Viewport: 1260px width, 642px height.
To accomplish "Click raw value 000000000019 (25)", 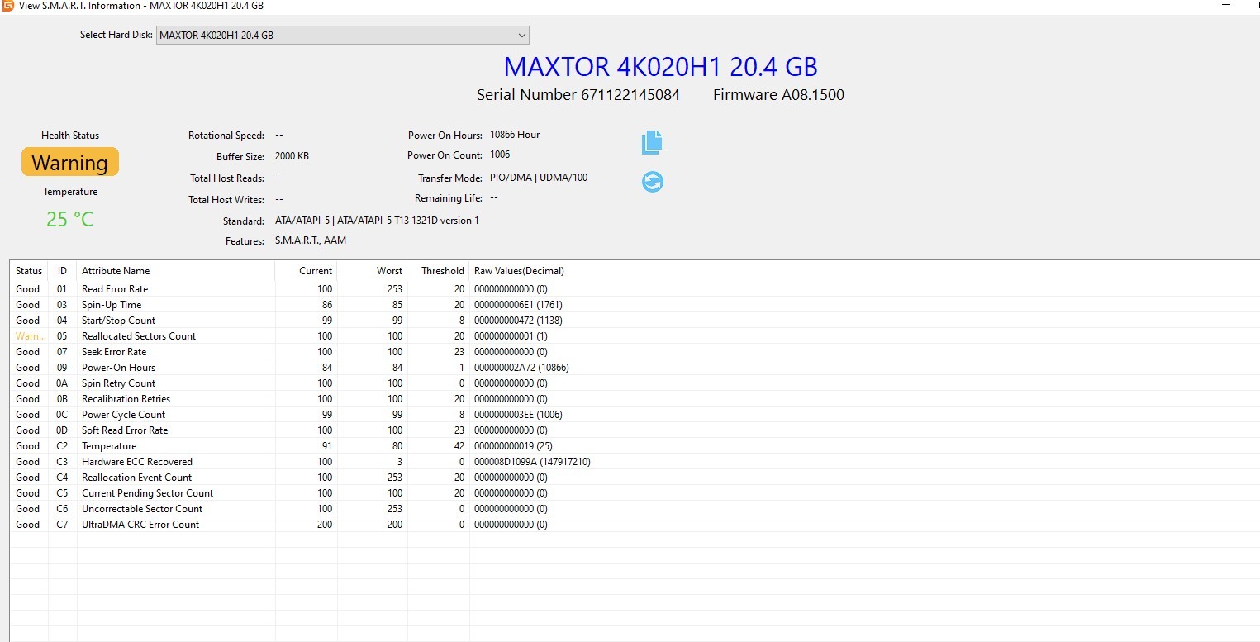I will (513, 446).
